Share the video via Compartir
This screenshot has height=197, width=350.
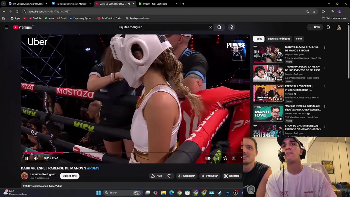coord(186,176)
